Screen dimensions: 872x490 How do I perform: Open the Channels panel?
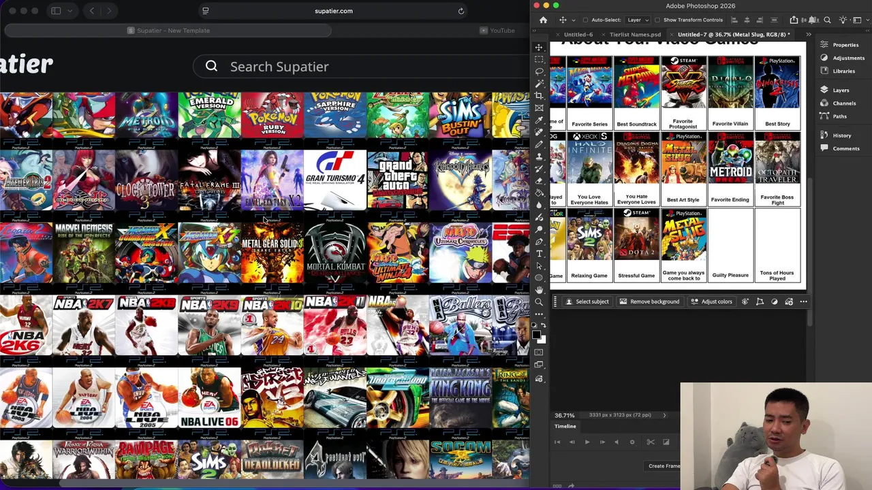839,103
